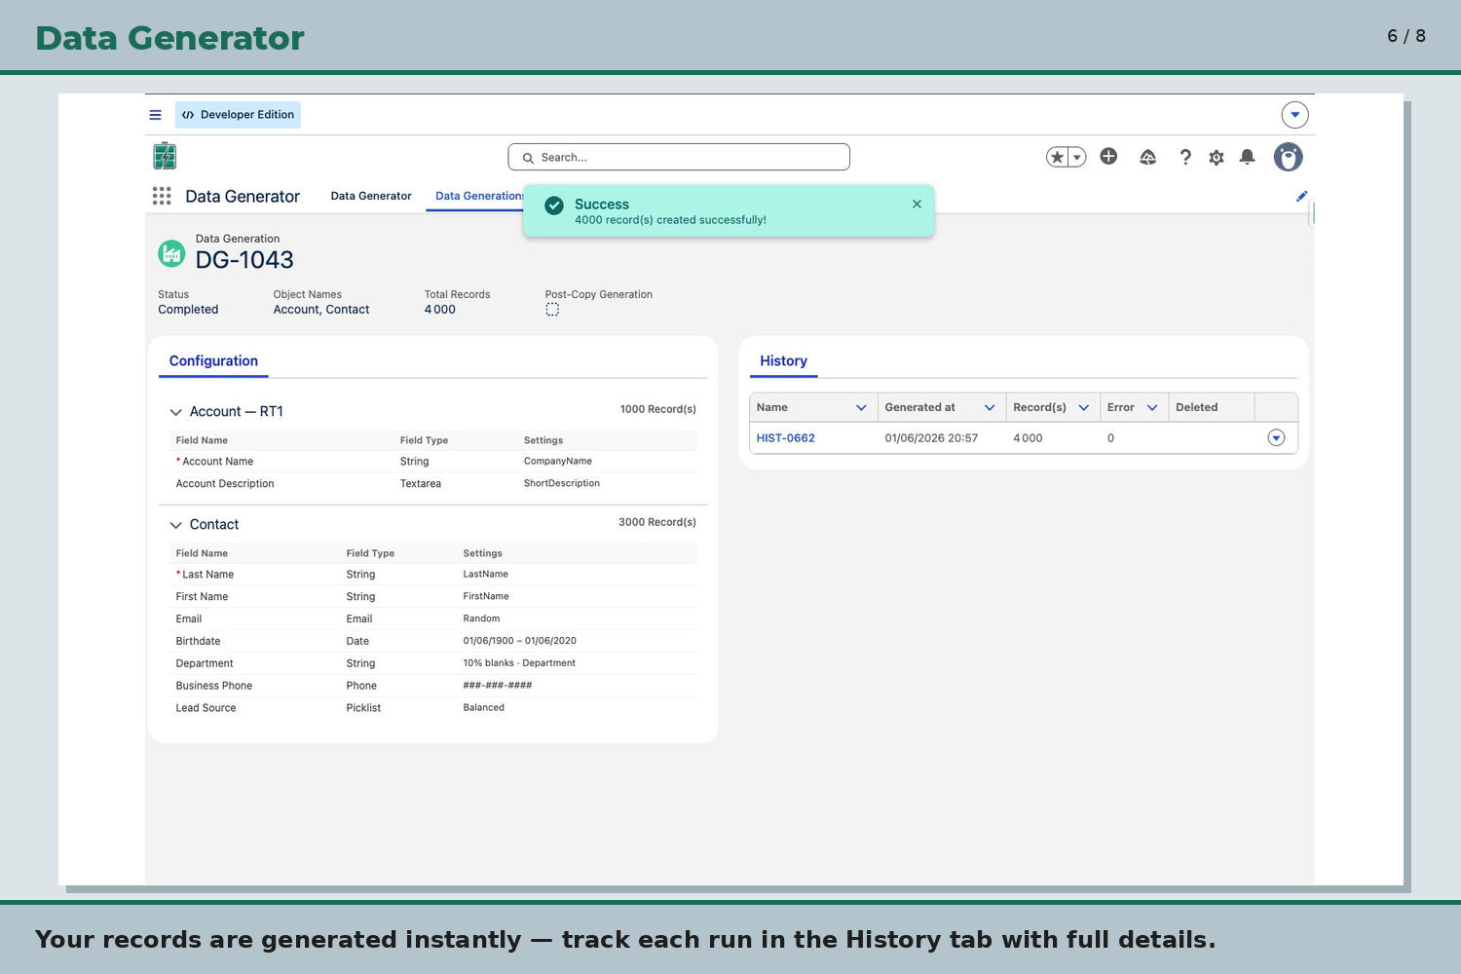
Task: Select the Data Generator navigation tab
Action: click(x=371, y=196)
